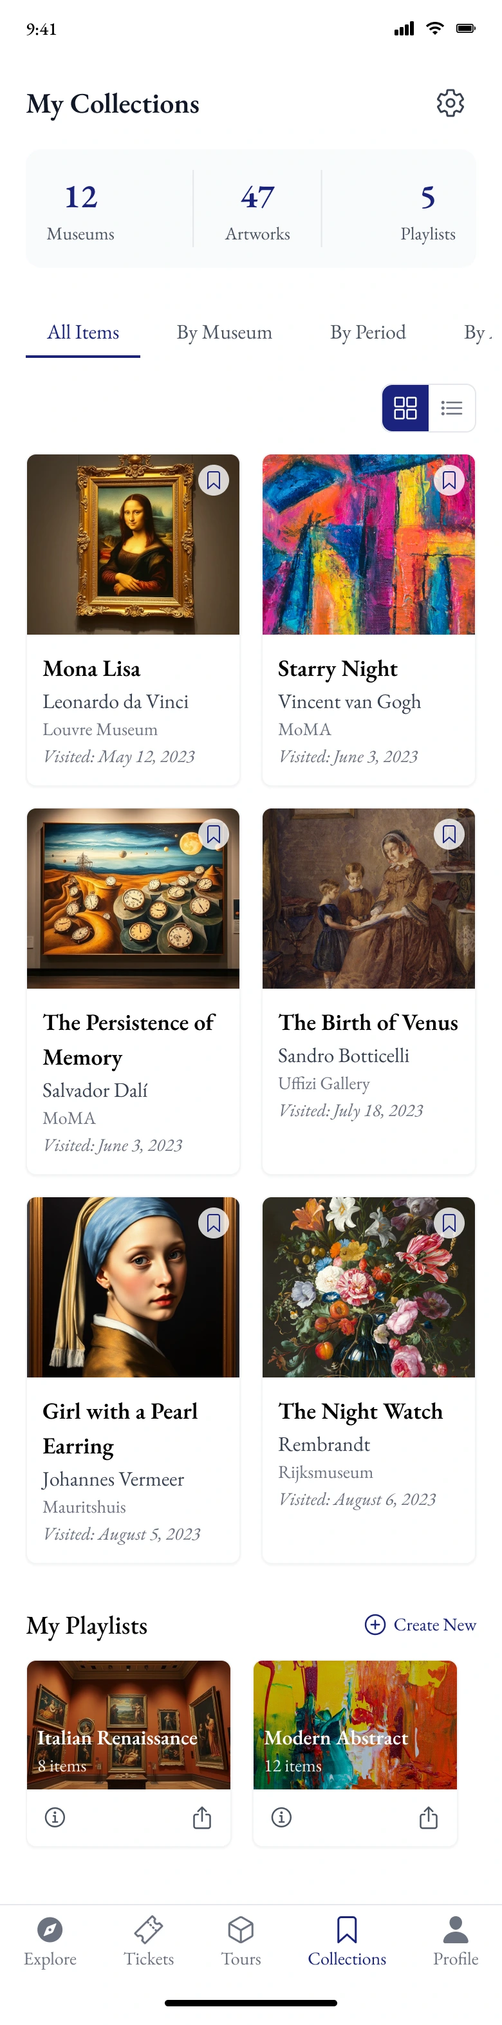Screen dimensions: 502x2025
Task: Share the Italian Renaissance playlist
Action: pyautogui.click(x=202, y=1816)
